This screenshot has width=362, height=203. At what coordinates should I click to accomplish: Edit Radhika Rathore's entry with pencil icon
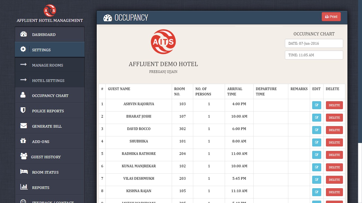pyautogui.click(x=317, y=155)
